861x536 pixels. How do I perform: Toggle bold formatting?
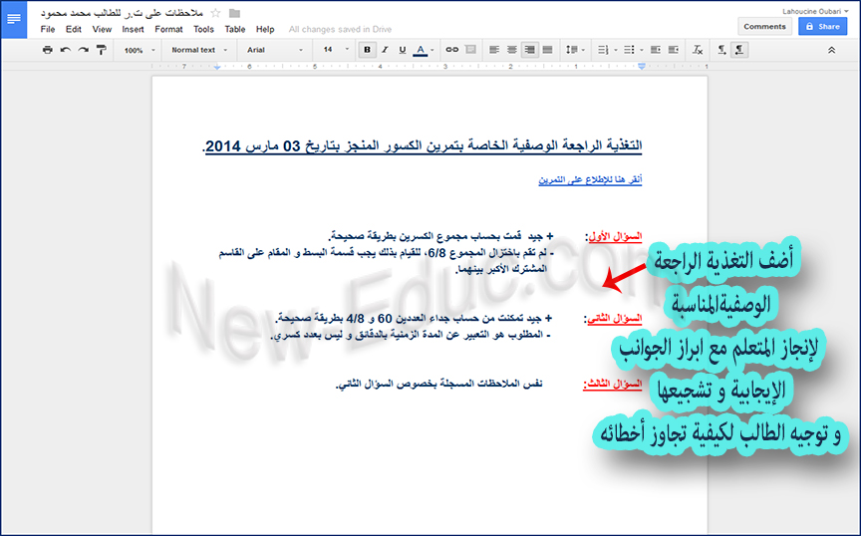pyautogui.click(x=368, y=50)
